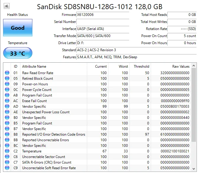This screenshot has height=173, width=198.
Task: Select the status orb for Reported Uncorrectable Errors
Action: click(7, 140)
